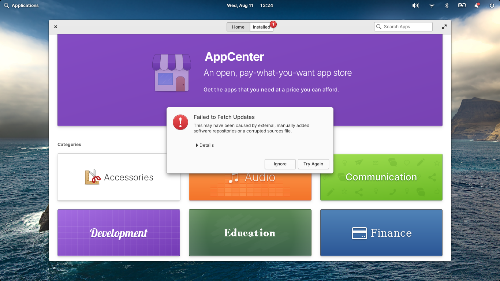The height and width of the screenshot is (281, 500).
Task: Open the sound volume indicator
Action: coord(415,5)
